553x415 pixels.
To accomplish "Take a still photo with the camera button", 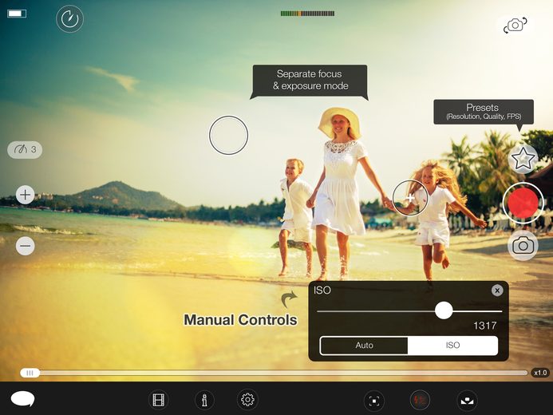I will point(523,245).
